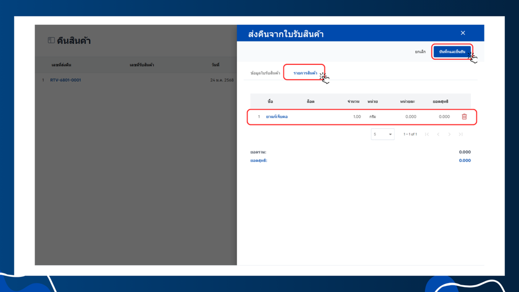Go to the previous page of items
This screenshot has height=292, width=519.
[x=438, y=134]
